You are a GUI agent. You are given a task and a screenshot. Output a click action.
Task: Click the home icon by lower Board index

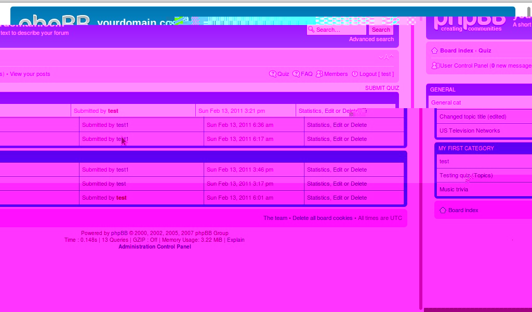pos(443,210)
